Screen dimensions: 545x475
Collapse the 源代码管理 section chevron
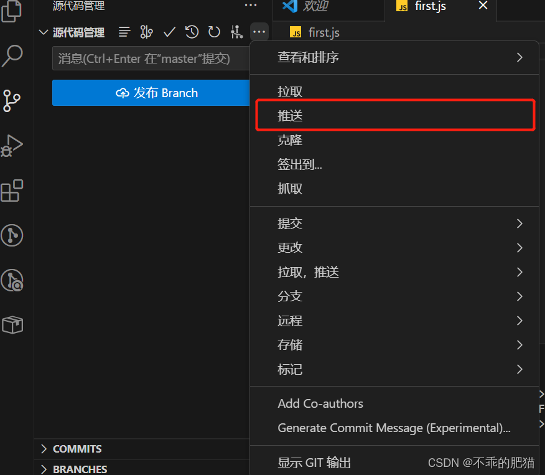(x=44, y=32)
